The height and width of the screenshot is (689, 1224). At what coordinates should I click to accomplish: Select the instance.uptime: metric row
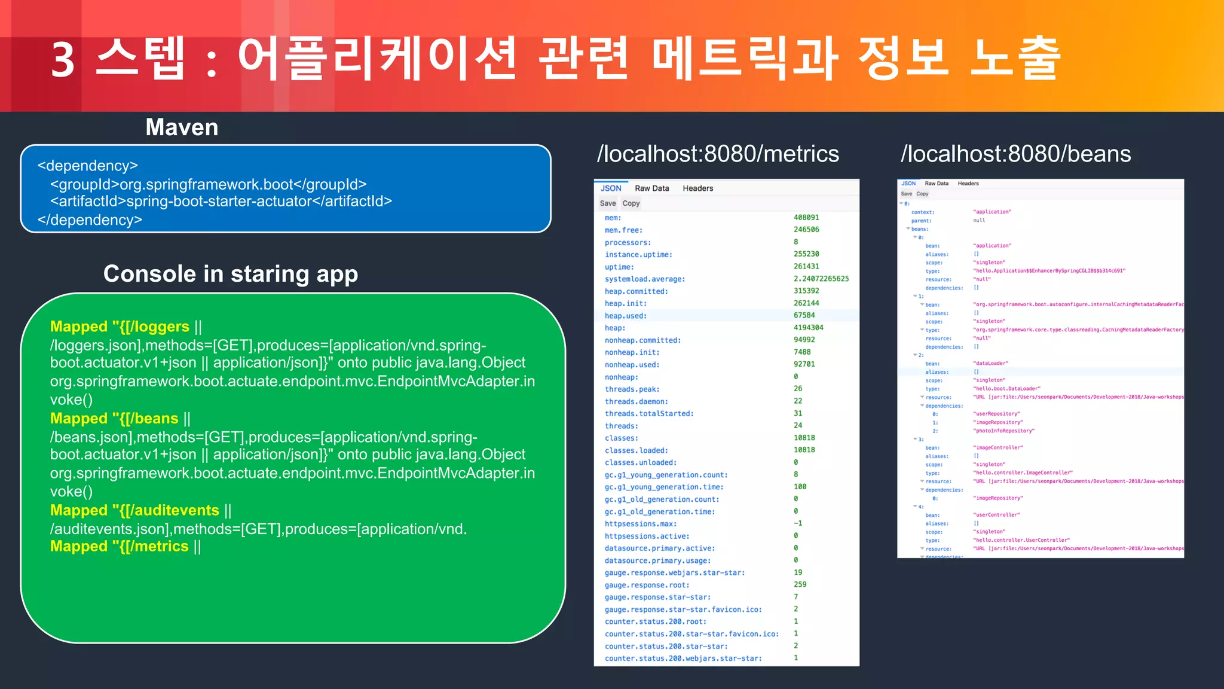(726, 254)
